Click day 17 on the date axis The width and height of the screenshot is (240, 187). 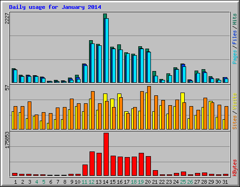[x=127, y=182]
